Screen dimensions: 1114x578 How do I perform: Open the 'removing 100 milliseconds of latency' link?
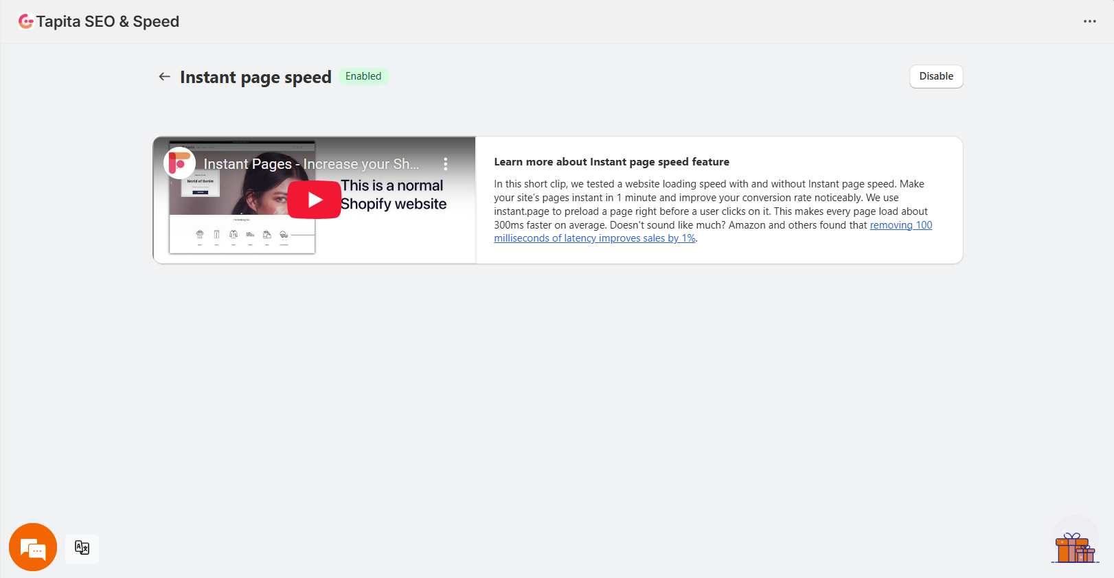click(713, 231)
